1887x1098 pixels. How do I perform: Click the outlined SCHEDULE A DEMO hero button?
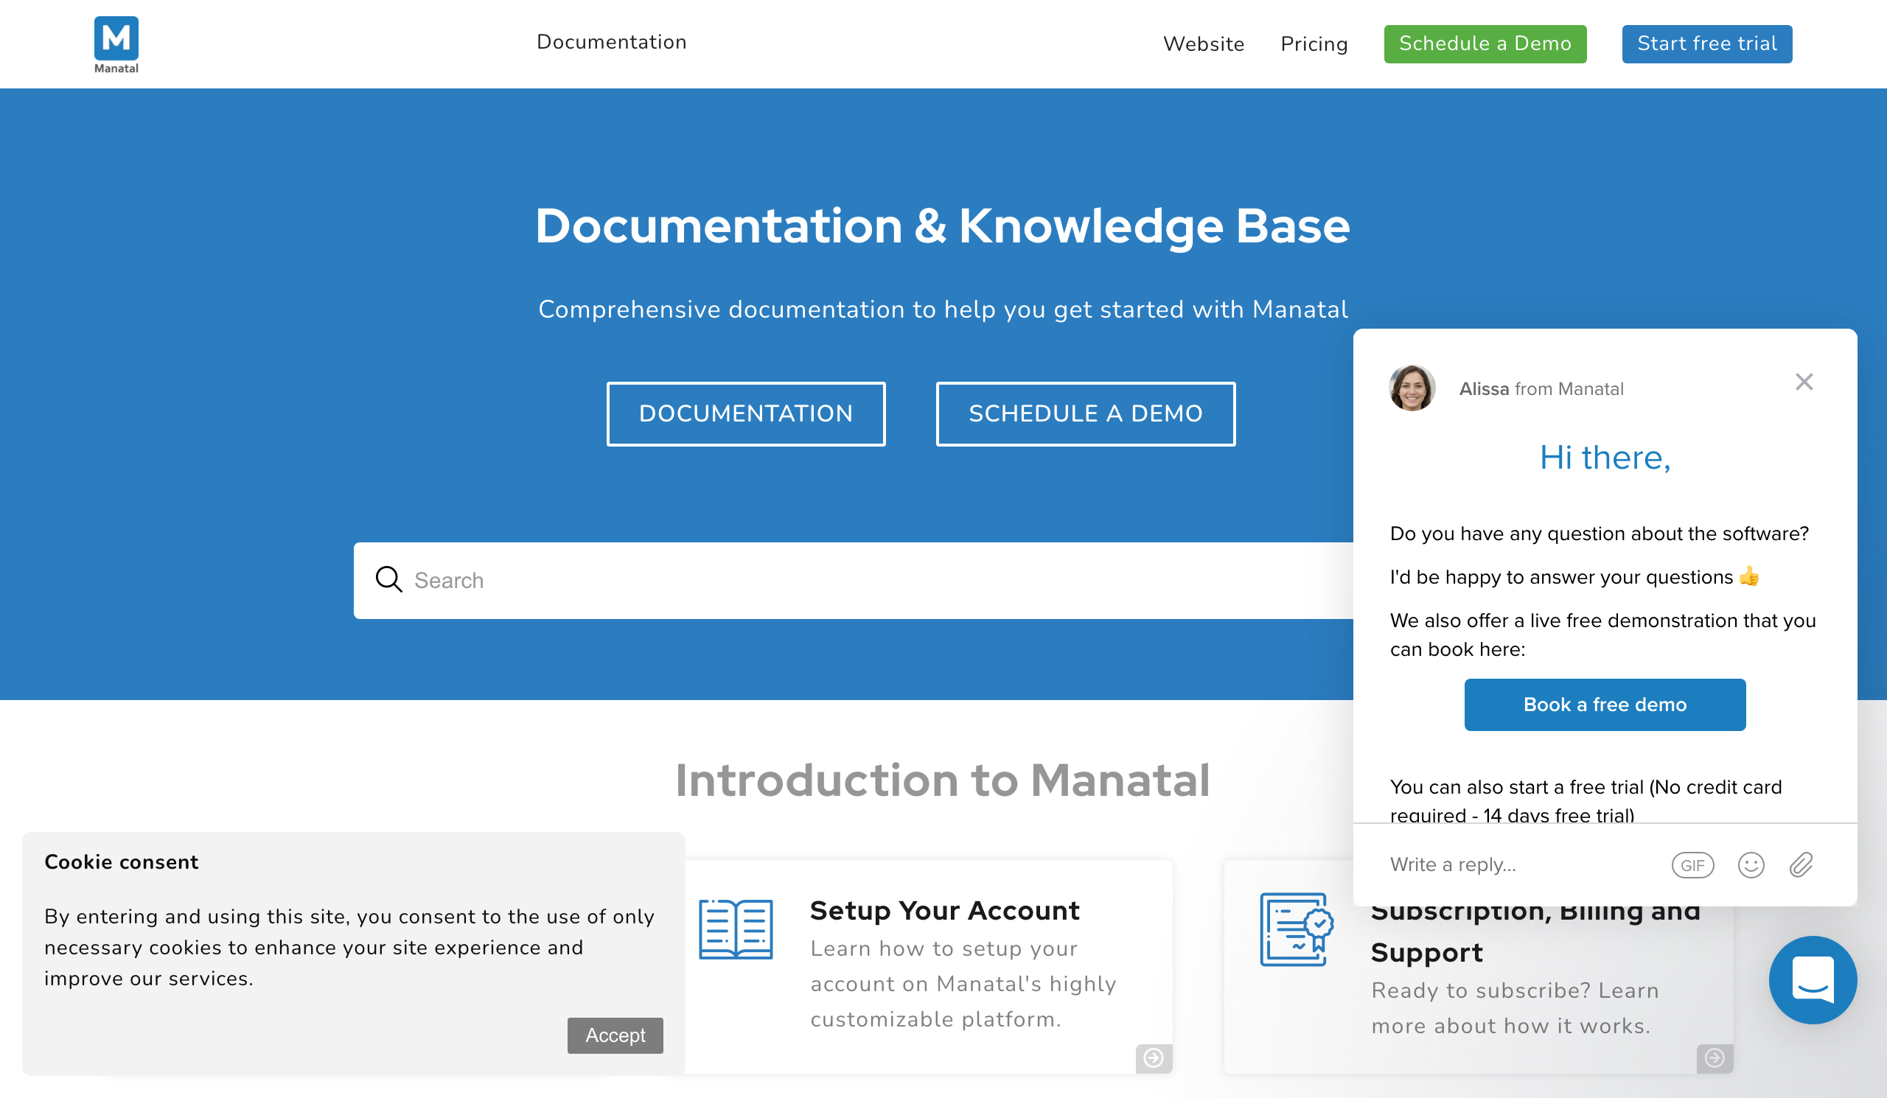coord(1085,413)
